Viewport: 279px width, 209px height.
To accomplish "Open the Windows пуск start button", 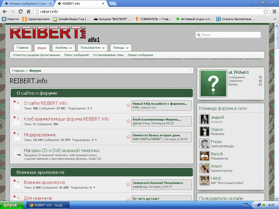I will pyautogui.click(x=12, y=205).
